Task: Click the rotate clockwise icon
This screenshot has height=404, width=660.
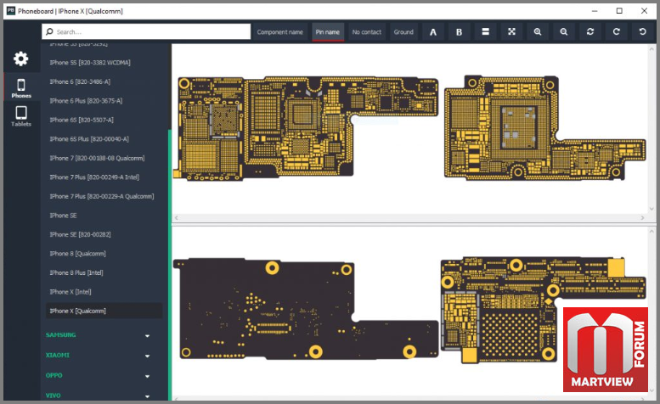Action: 616,32
